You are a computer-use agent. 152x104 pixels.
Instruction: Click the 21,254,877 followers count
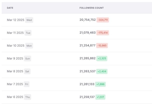pos(87,46)
